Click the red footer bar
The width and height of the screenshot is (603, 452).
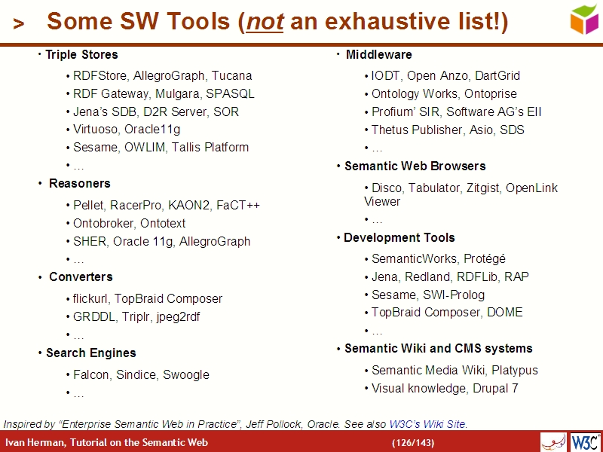pyautogui.click(x=301, y=442)
